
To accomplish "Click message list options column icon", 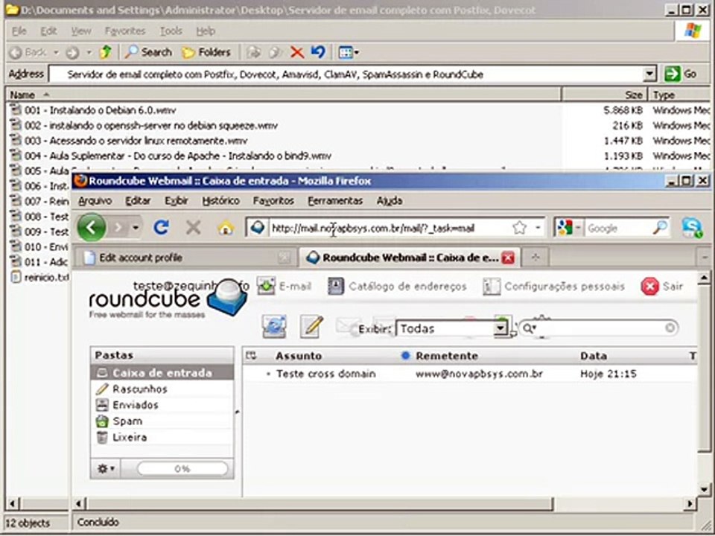I will coord(251,356).
